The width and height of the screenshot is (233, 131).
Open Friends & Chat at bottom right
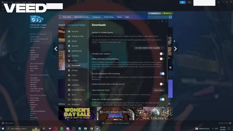tap(224, 123)
